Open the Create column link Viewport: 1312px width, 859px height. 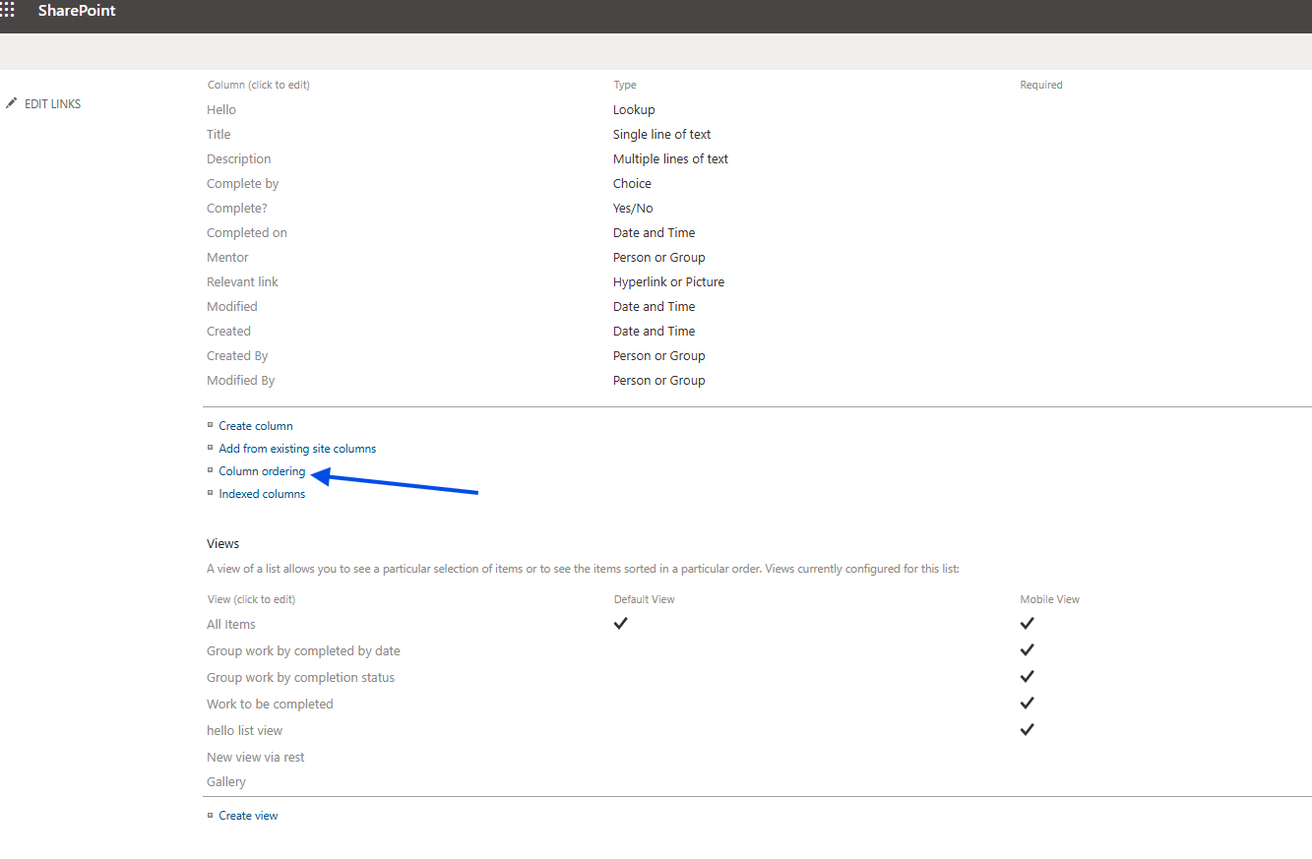(x=256, y=426)
